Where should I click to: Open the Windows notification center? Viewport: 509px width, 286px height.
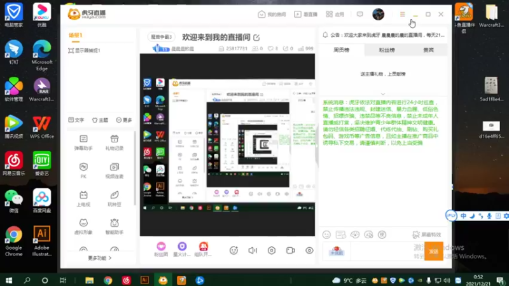tap(500, 280)
